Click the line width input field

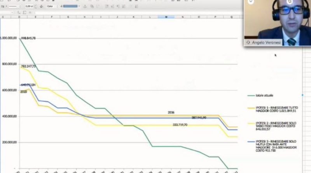point(30,6)
